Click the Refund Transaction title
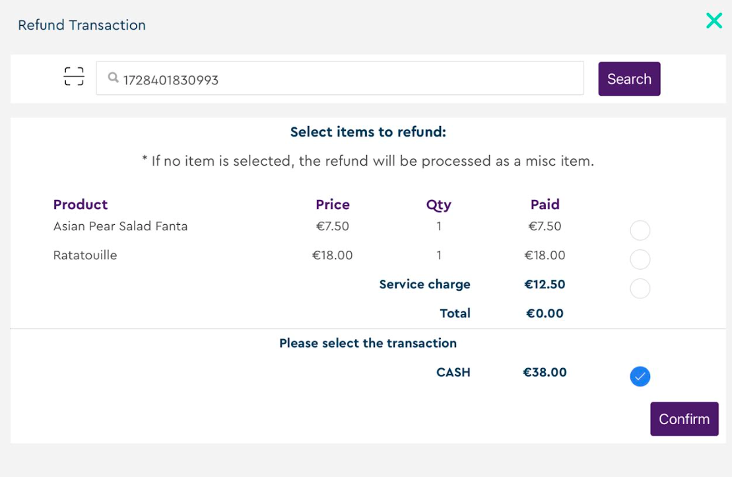The height and width of the screenshot is (477, 732). click(x=82, y=25)
